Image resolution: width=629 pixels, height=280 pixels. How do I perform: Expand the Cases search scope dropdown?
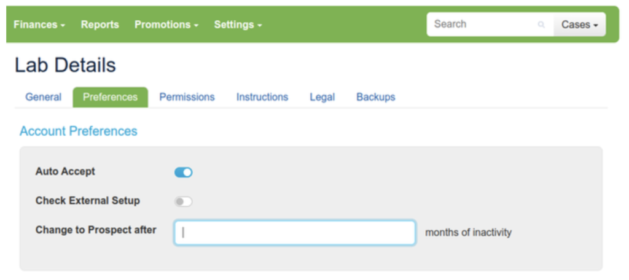point(579,25)
